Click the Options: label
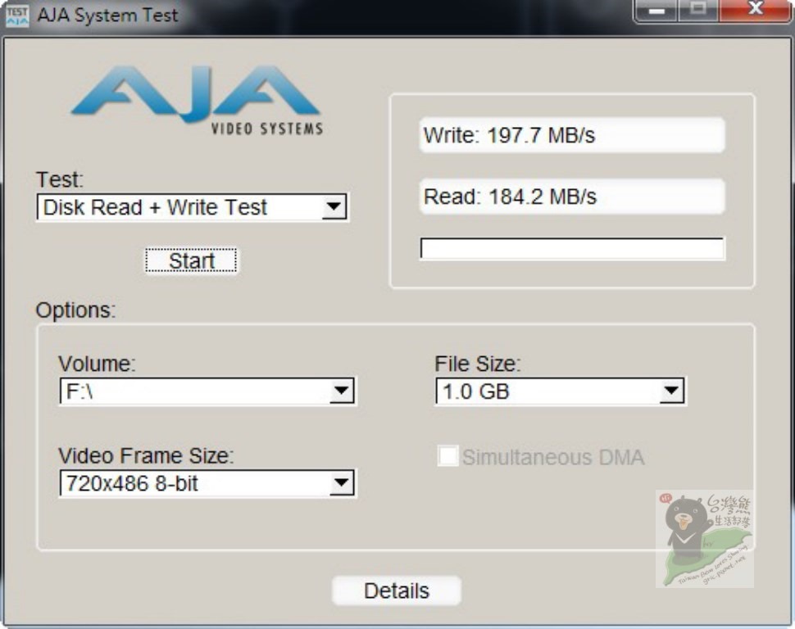 pyautogui.click(x=75, y=310)
